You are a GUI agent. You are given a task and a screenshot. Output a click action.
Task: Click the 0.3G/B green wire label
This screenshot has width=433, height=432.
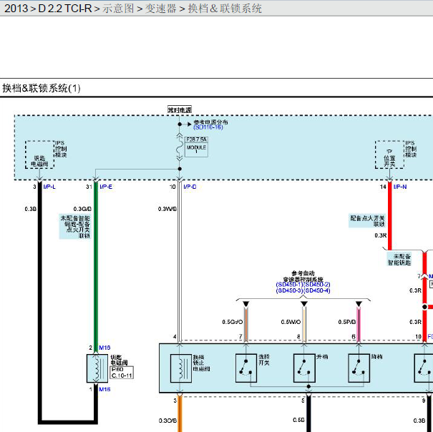tap(82, 209)
